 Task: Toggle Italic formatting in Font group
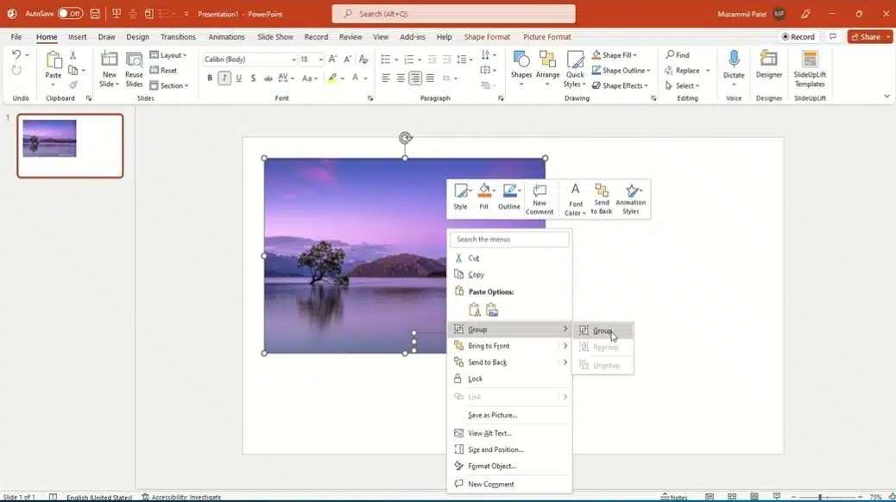(x=224, y=78)
